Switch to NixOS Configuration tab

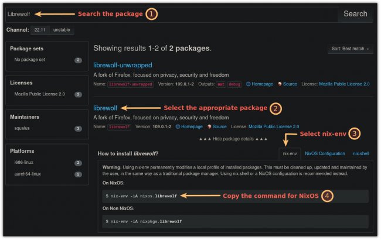click(x=325, y=153)
